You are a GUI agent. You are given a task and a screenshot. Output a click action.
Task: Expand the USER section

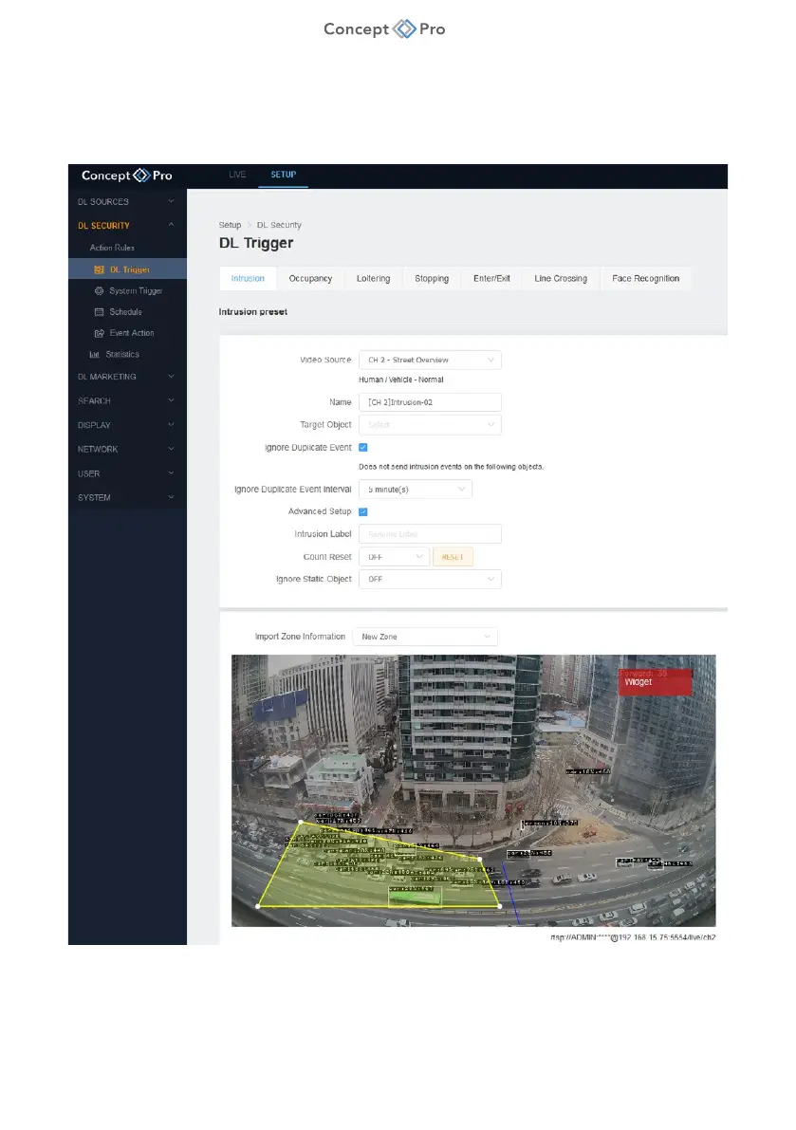pos(127,473)
